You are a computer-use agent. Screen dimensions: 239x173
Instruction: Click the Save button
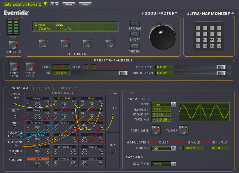(x=69, y=4)
